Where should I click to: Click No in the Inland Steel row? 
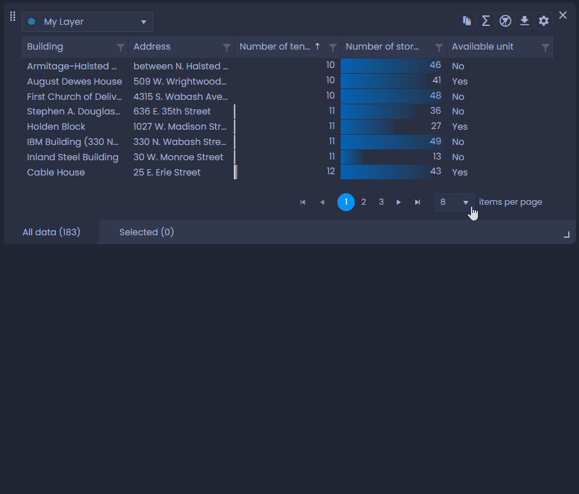pos(458,157)
